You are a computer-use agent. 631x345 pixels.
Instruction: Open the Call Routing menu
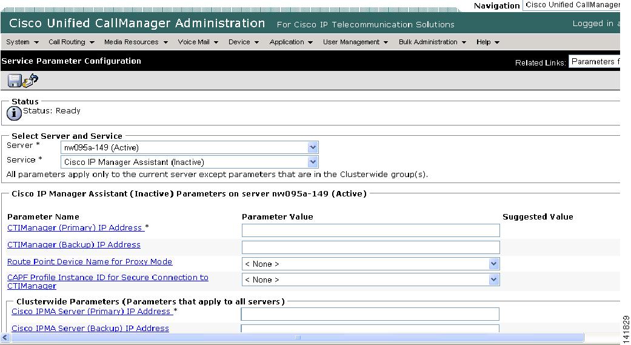[72, 42]
